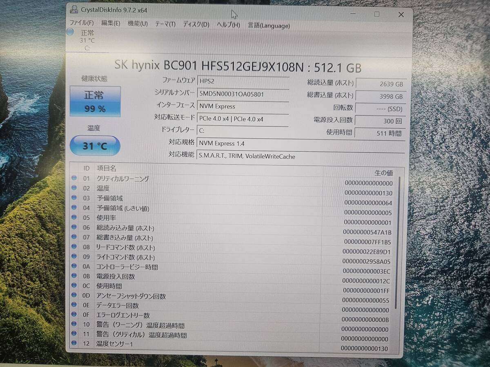Click status dot for 08 リードコマンド数 row
This screenshot has width=490, height=367.
coord(74,246)
